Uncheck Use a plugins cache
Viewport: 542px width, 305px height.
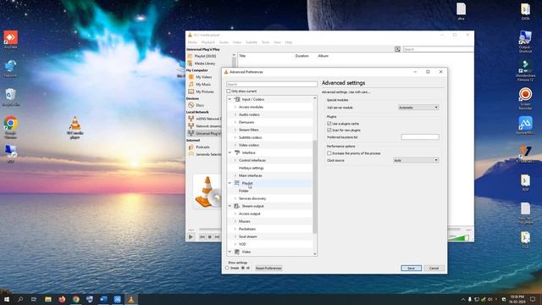[x=329, y=124]
